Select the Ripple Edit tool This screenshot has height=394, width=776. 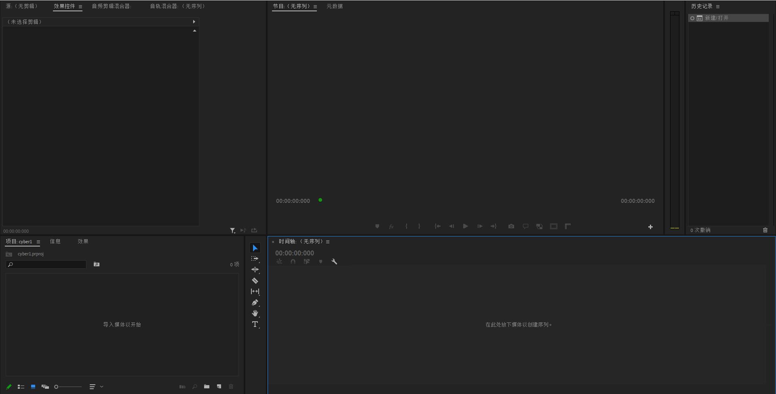pos(255,270)
